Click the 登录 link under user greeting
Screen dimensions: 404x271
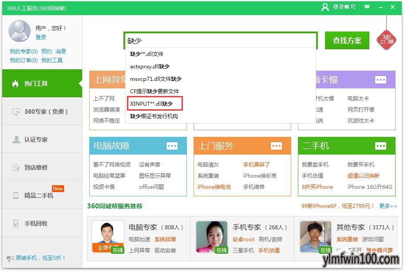[41, 37]
